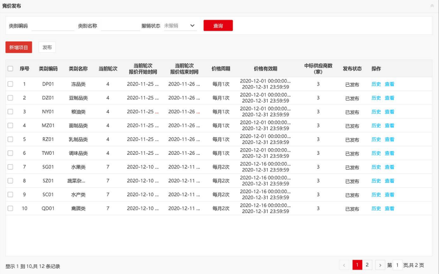Check the row for DP01 冻品类
The height and width of the screenshot is (274, 439).
pyautogui.click(x=10, y=84)
